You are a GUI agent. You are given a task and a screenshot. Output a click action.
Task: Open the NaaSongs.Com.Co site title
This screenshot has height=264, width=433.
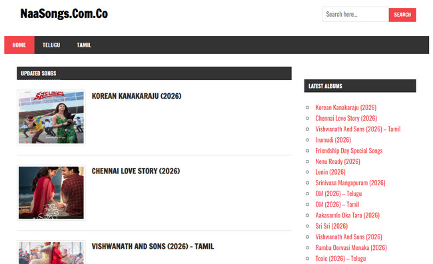64,14
